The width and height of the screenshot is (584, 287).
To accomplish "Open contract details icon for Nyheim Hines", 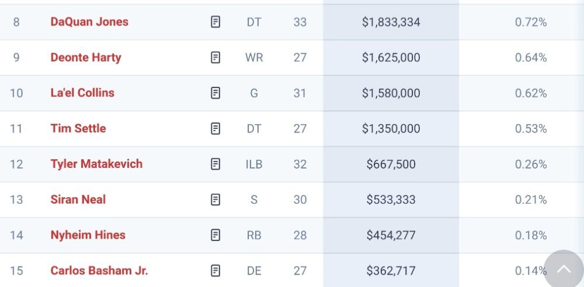I will click(215, 235).
